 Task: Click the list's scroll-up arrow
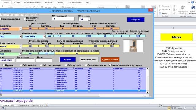coord(148,69)
